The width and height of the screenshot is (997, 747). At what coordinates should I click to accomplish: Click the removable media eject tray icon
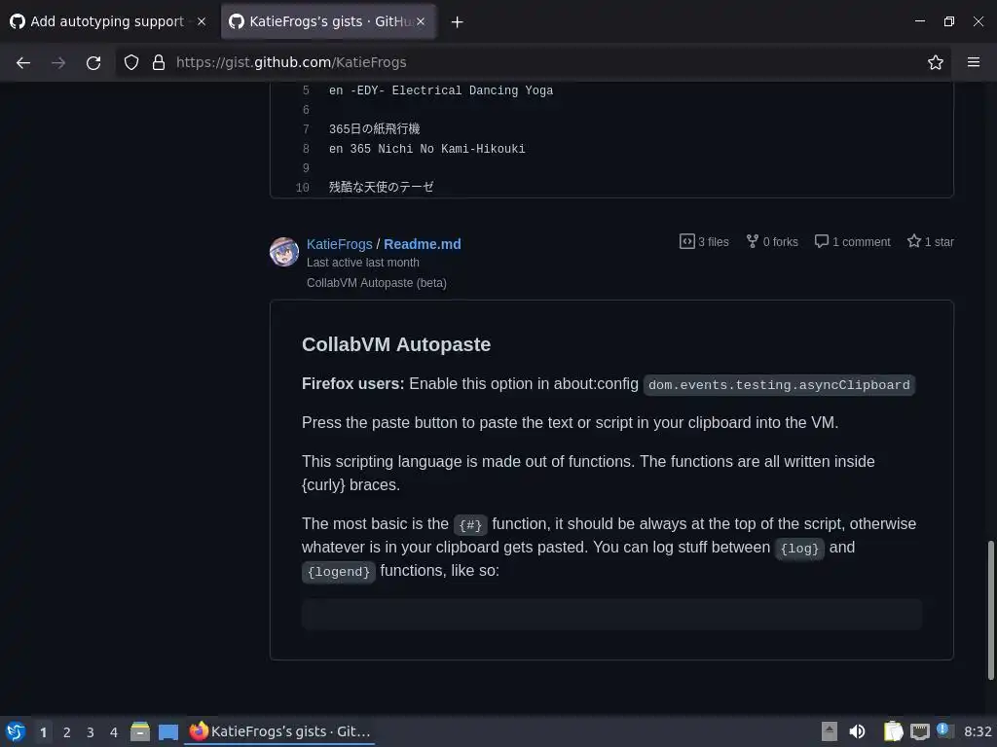(x=829, y=731)
